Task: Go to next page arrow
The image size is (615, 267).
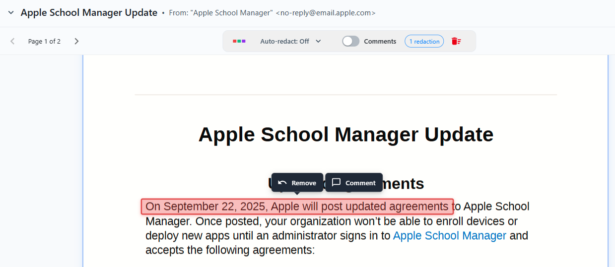Action: click(76, 41)
